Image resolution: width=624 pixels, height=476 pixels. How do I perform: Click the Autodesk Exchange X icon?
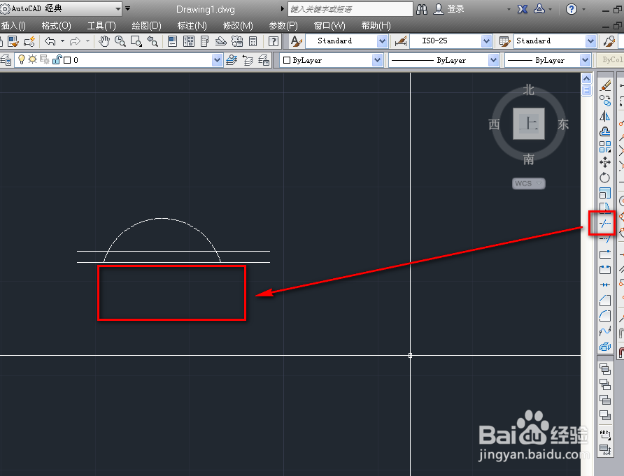pos(523,9)
